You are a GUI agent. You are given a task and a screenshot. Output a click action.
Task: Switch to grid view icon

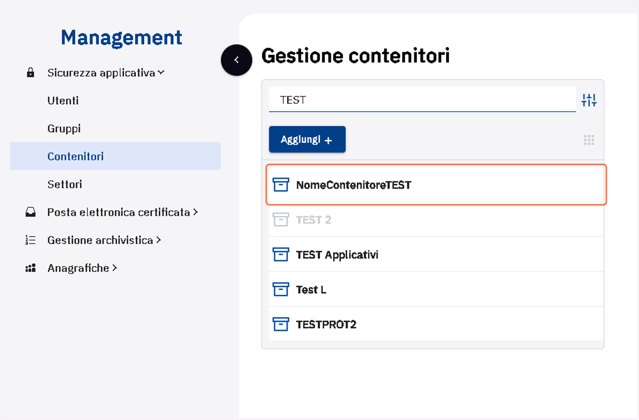[x=589, y=140]
